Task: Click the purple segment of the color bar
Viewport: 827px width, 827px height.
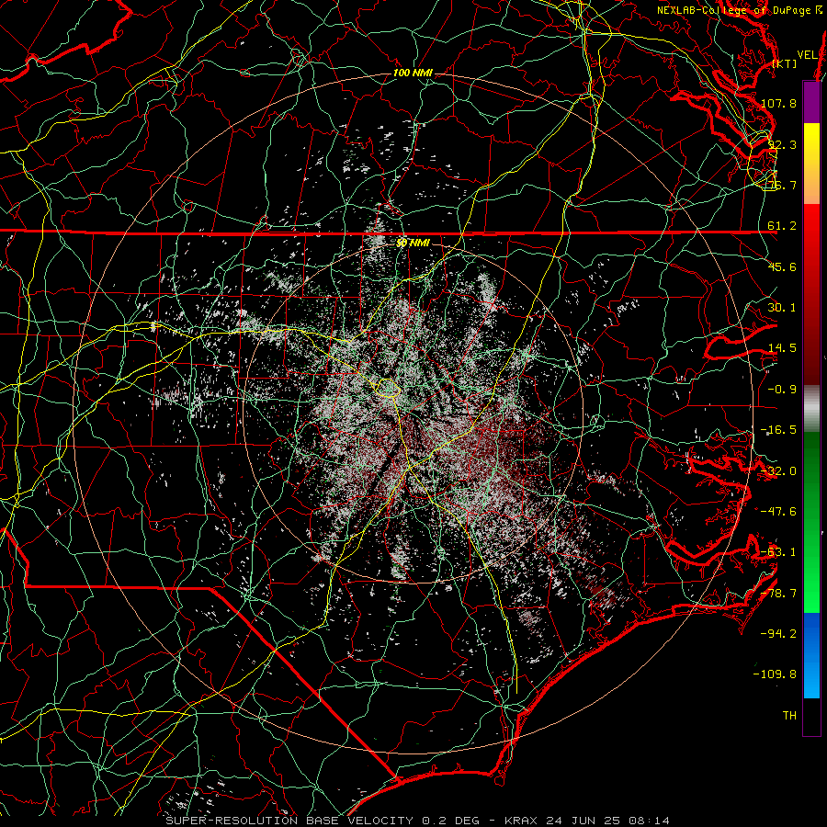Action: coord(811,102)
